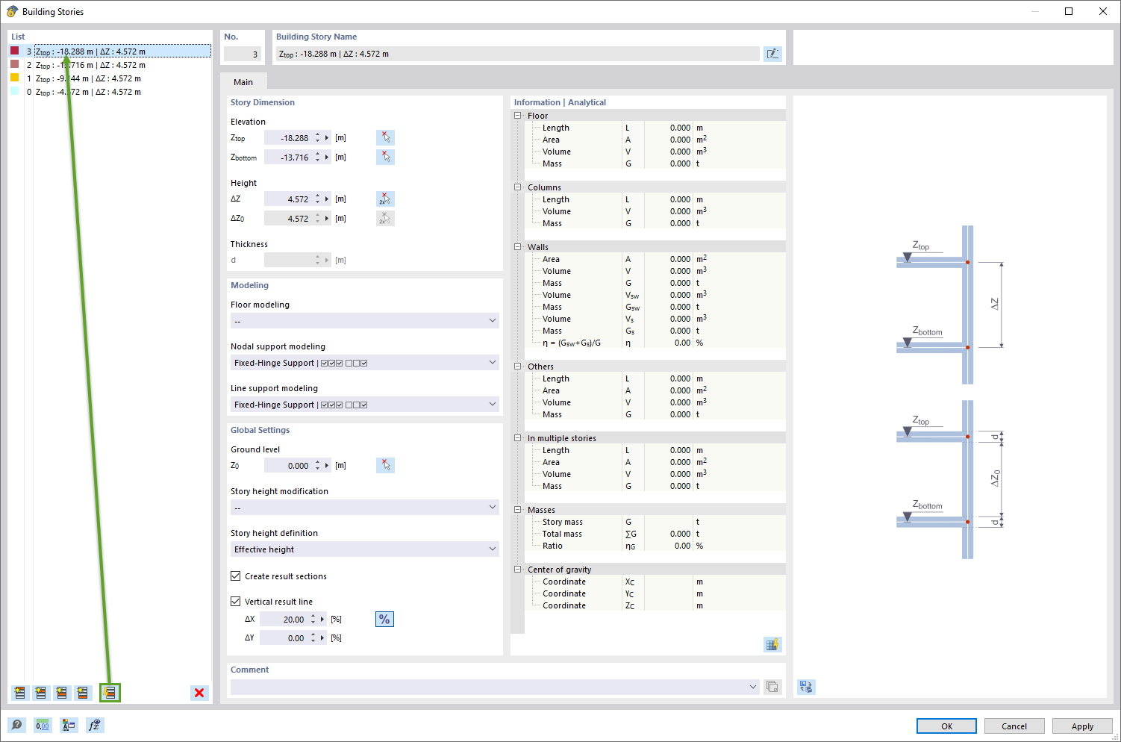Click story number field showing 3
The height and width of the screenshot is (742, 1121).
243,54
